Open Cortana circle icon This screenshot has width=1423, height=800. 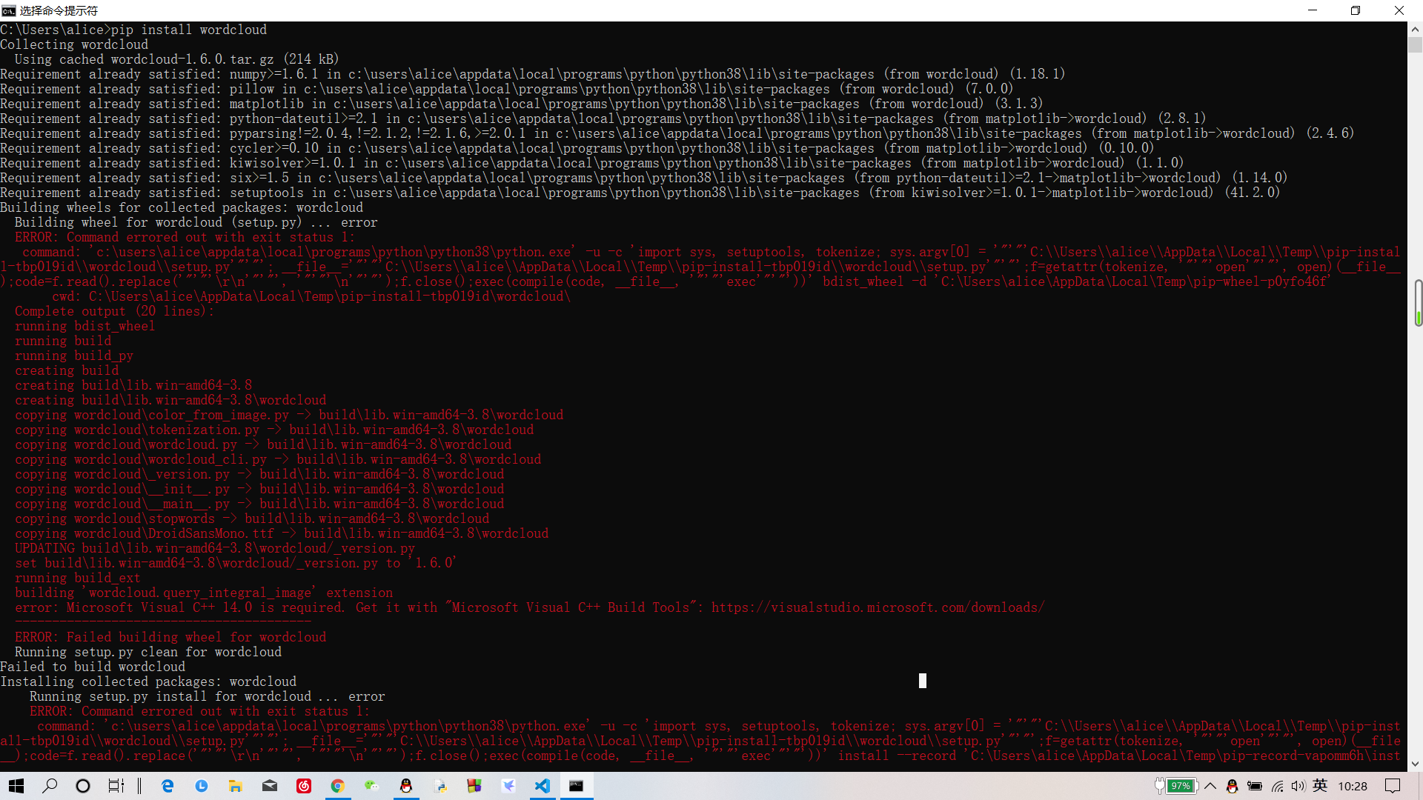[83, 786]
